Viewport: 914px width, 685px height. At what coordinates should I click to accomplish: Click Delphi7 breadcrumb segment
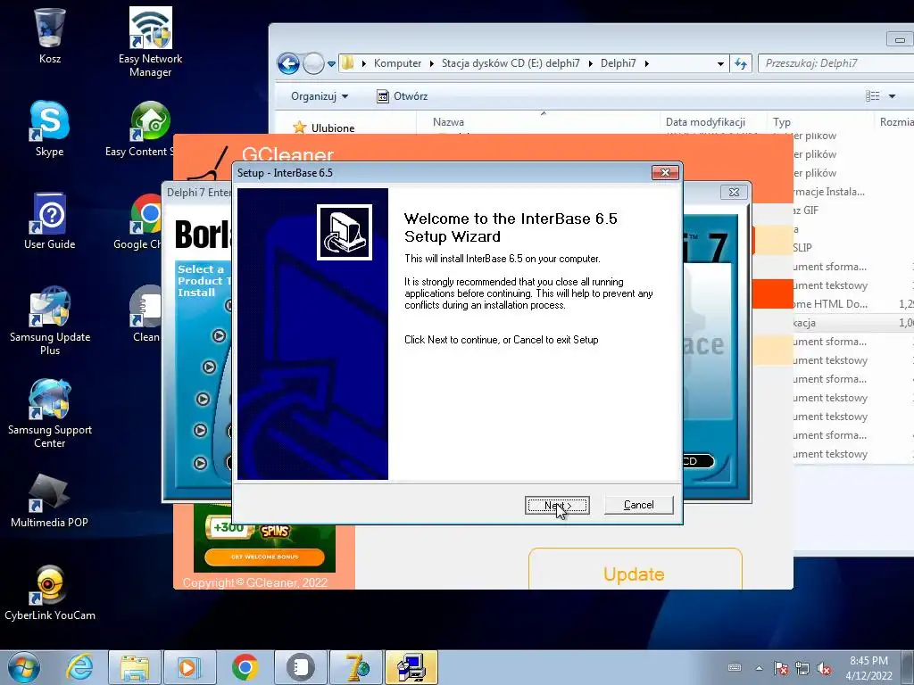coord(618,63)
